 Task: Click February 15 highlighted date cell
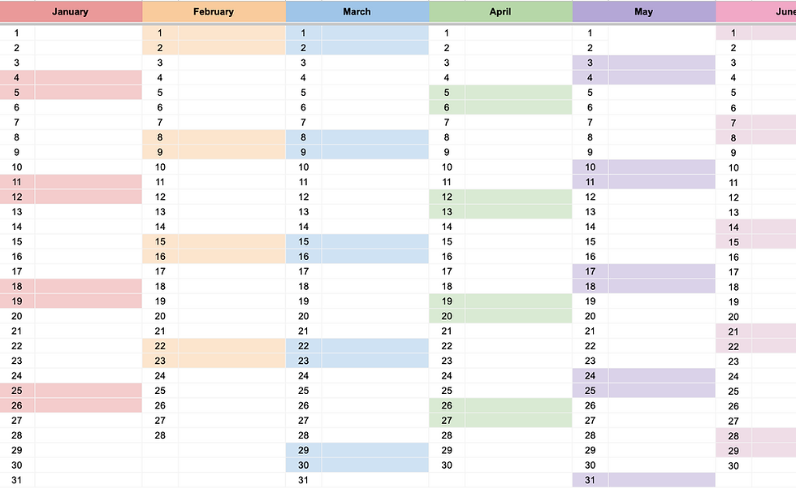coord(160,242)
